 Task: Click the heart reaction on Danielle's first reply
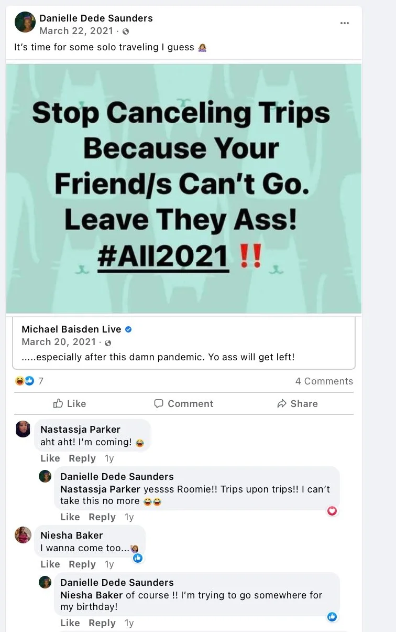(332, 511)
